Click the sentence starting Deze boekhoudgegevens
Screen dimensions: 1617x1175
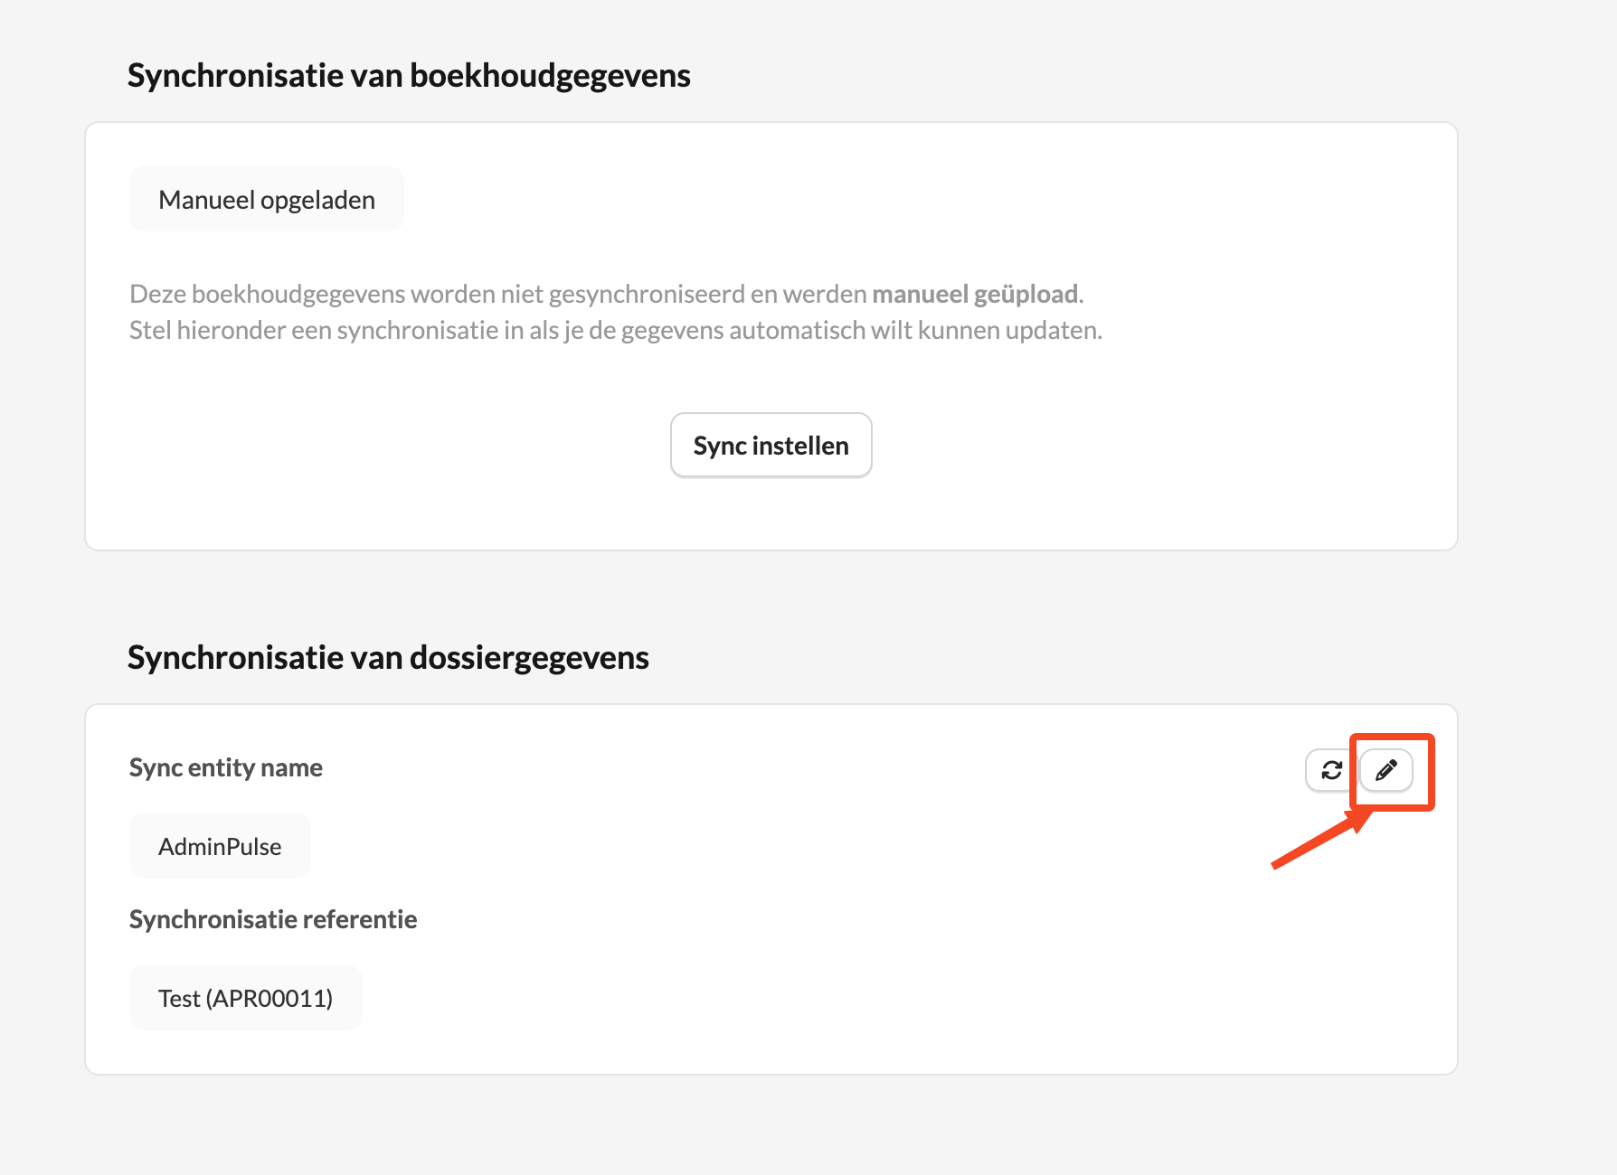(x=607, y=294)
